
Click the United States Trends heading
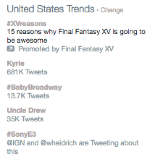[51, 9]
